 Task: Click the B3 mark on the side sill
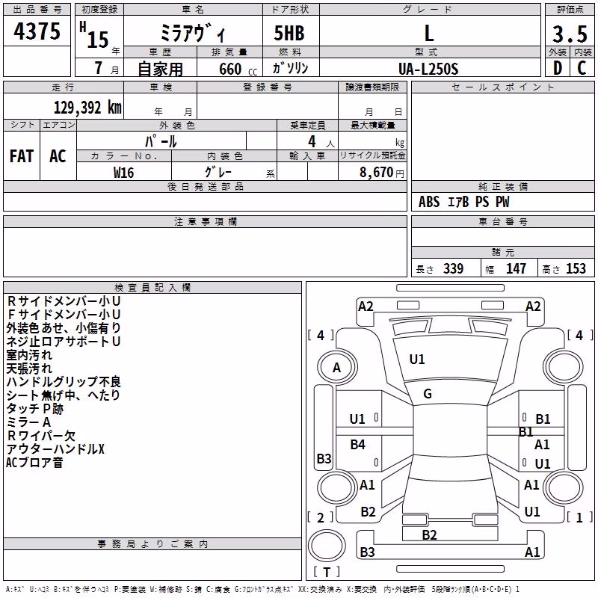324,458
